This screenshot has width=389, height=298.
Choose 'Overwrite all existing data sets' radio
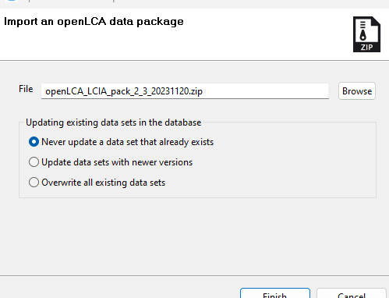pos(34,183)
